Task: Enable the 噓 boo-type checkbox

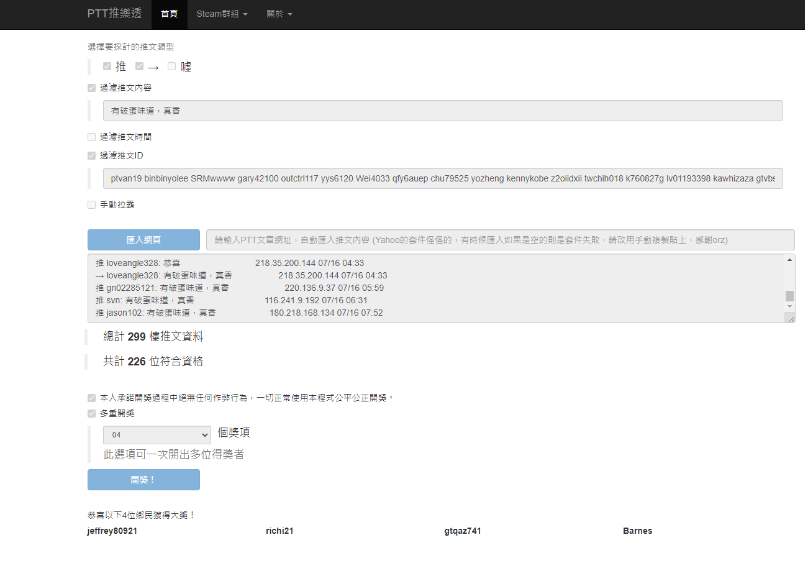Action: (x=172, y=66)
